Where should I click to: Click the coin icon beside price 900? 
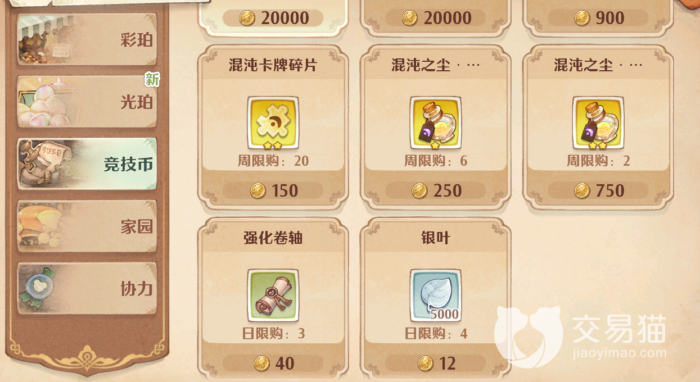(x=582, y=18)
